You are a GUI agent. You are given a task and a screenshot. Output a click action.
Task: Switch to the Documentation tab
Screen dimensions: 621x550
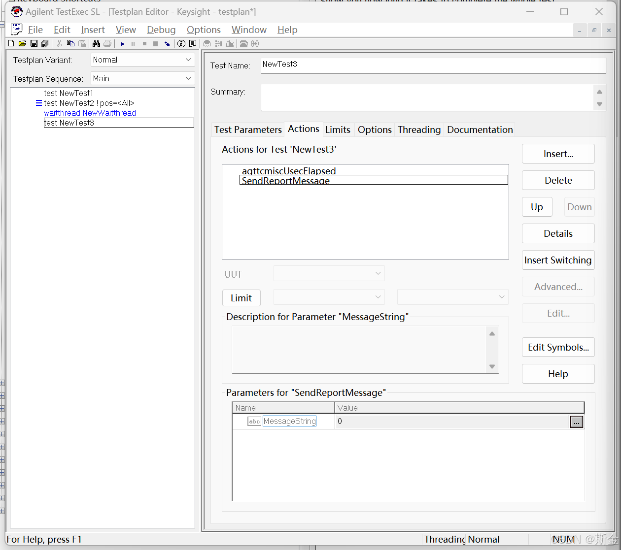[480, 129]
